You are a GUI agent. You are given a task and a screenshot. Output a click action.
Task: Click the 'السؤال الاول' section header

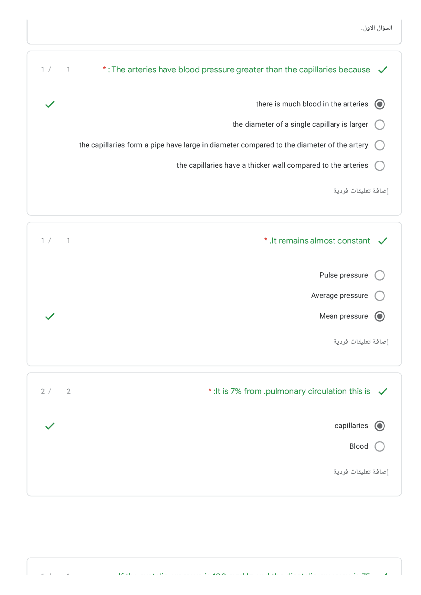point(376,28)
